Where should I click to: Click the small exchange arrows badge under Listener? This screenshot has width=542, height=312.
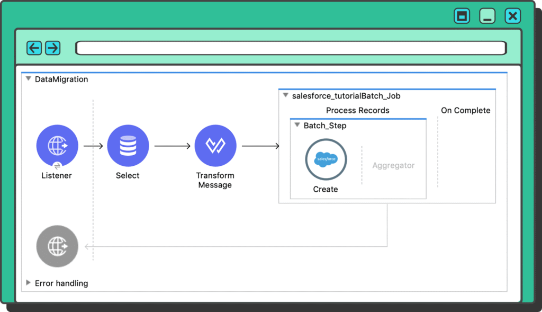(57, 165)
